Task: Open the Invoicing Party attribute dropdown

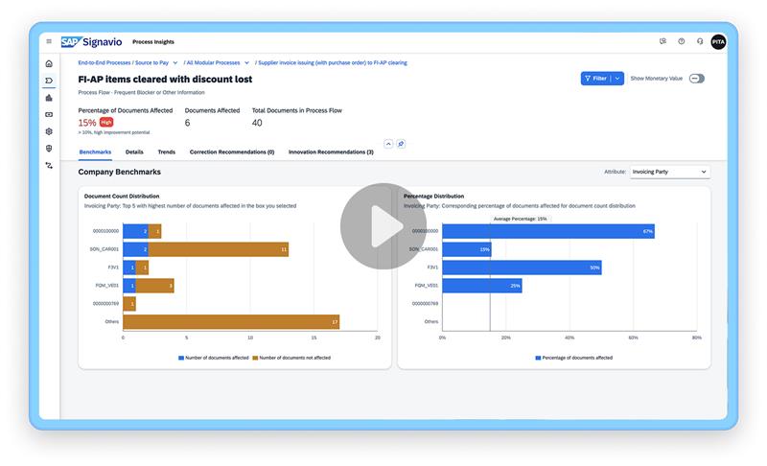Action: [669, 172]
